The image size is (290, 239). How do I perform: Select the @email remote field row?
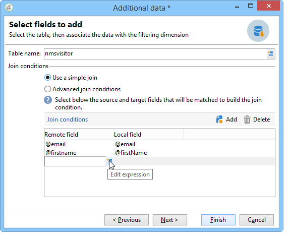(x=55, y=144)
